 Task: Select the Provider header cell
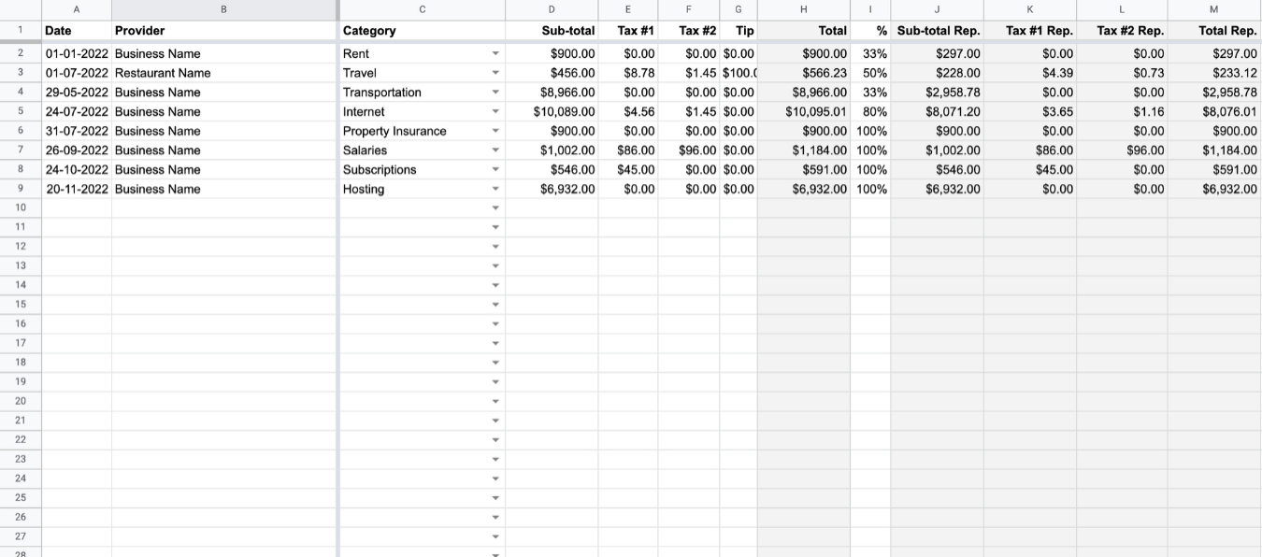click(x=223, y=31)
